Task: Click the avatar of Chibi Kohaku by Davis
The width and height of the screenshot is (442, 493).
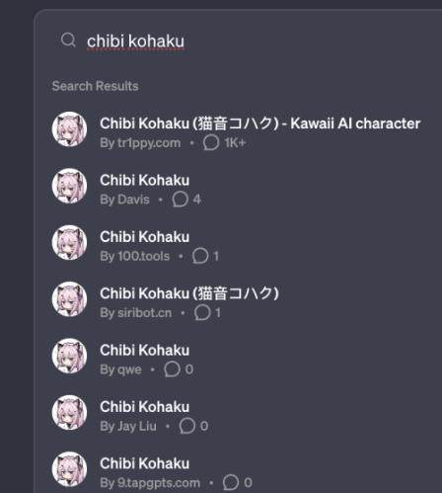Action: [69, 186]
